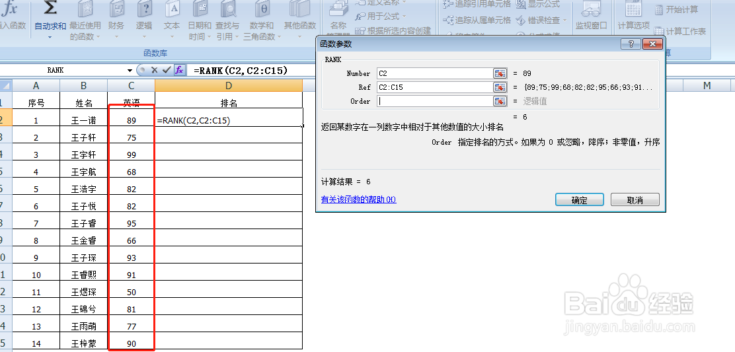The image size is (735, 352).
Task: Open the Name Box dropdown showing RANK
Action: click(x=130, y=70)
